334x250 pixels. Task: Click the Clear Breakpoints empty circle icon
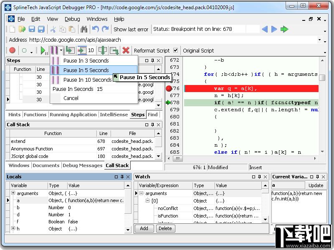click(24, 50)
